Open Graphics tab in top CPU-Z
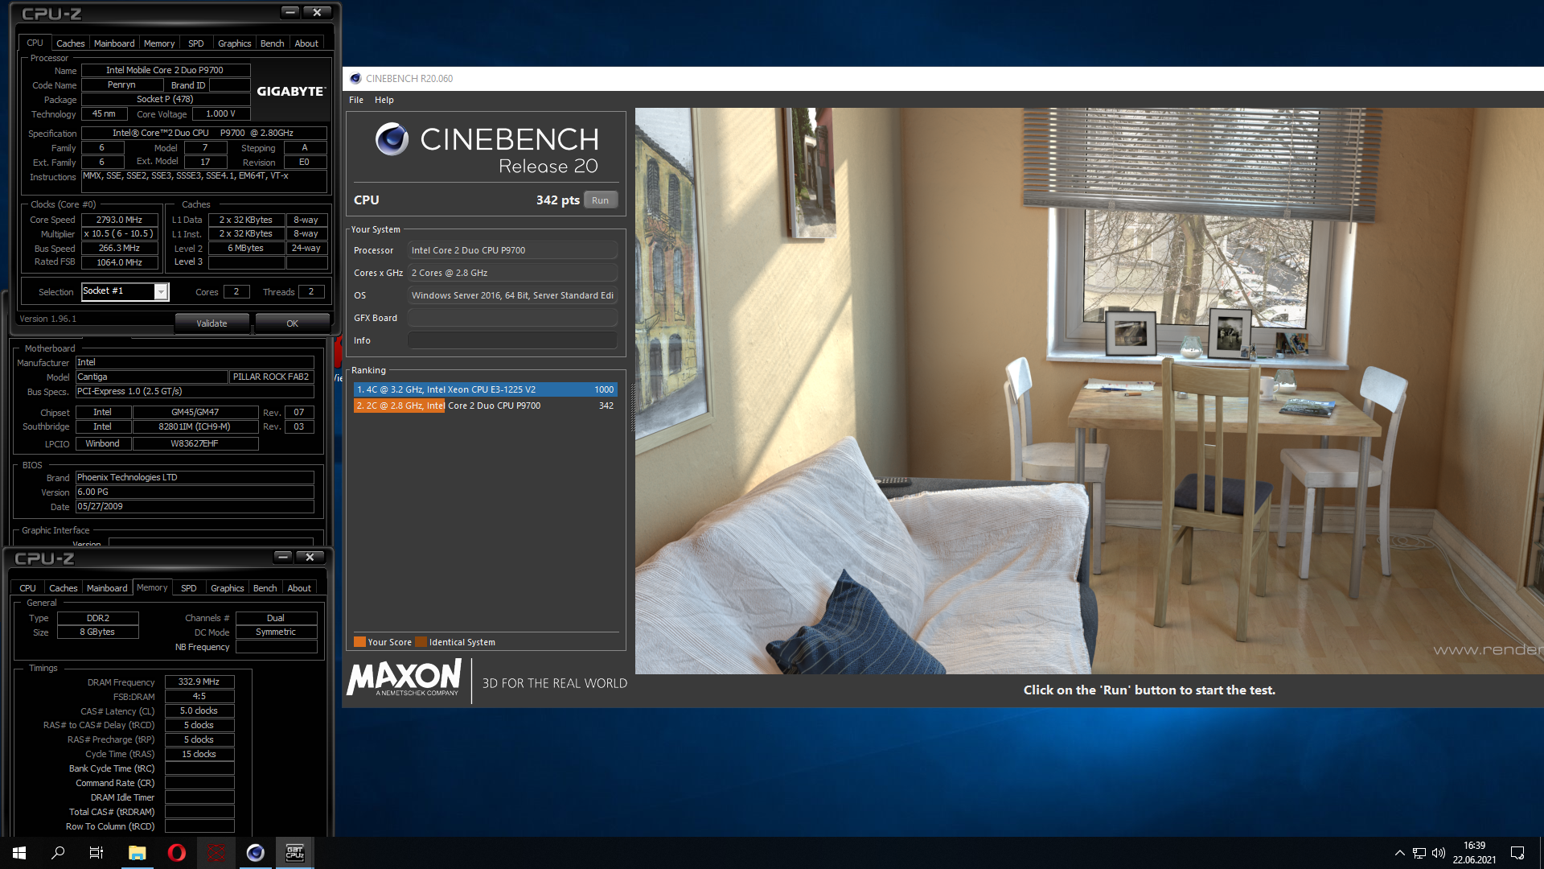 point(234,43)
